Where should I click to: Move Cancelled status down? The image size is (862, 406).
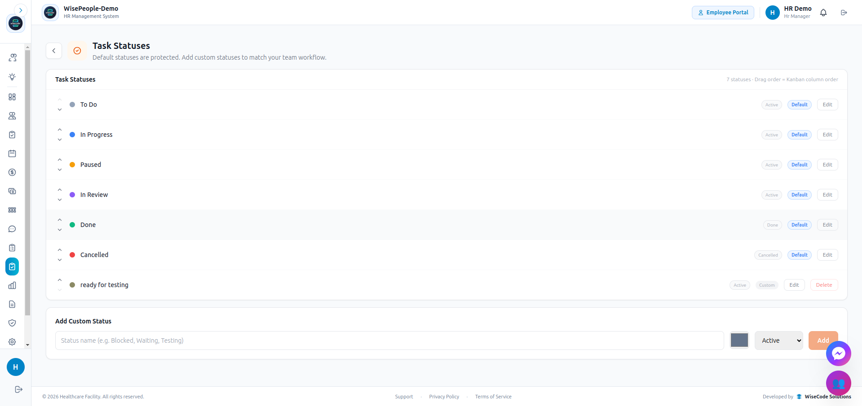pos(60,260)
